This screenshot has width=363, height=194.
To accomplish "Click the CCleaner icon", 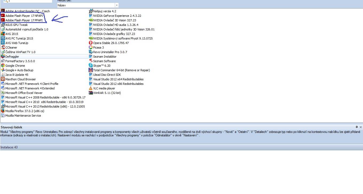I will pos(3,47).
